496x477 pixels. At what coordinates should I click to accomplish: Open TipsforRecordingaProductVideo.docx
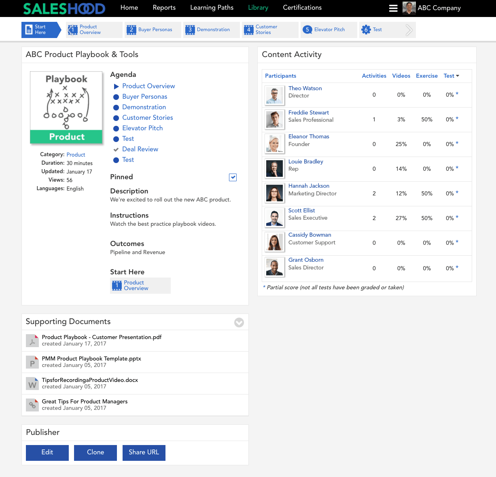click(x=90, y=380)
